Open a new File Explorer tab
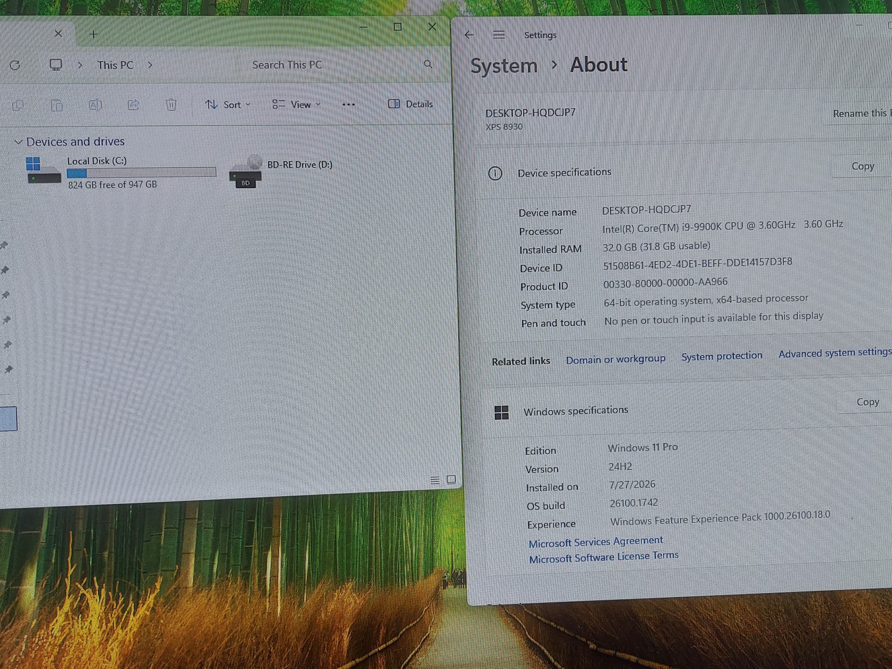The height and width of the screenshot is (669, 892). (x=94, y=34)
